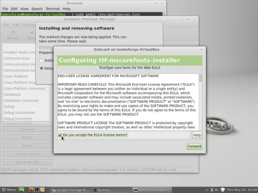Viewport: 258px width, 193px height.
Task: Open the Terminal window Search menu
Action: click(x=37, y=9)
